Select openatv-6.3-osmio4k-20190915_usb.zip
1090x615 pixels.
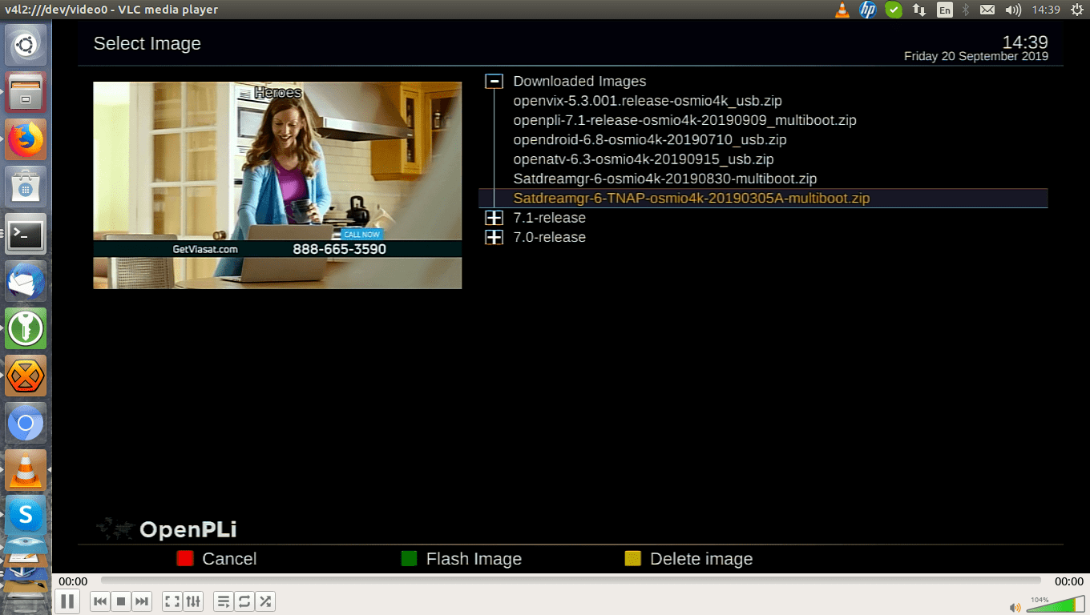pos(644,159)
